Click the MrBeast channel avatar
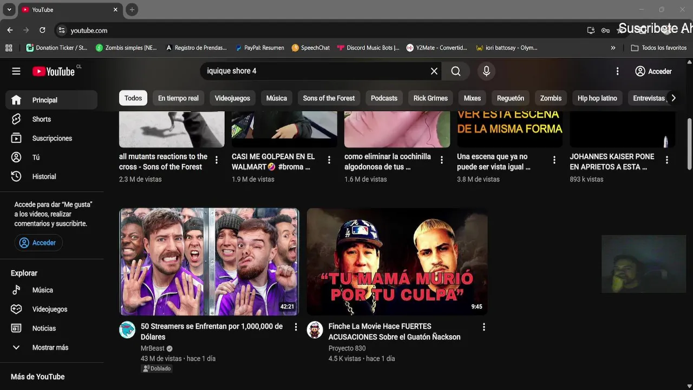Image resolution: width=693 pixels, height=390 pixels. pyautogui.click(x=127, y=330)
